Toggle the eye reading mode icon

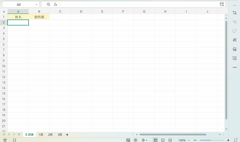coord(136,140)
